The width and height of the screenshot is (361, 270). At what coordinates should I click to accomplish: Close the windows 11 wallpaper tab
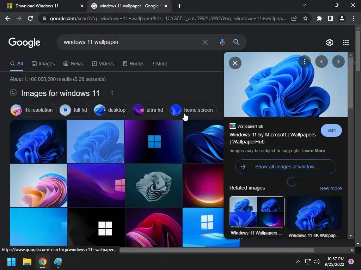coord(166,6)
